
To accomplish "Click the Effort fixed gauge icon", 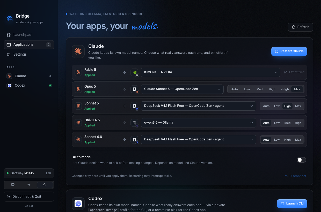I will (x=286, y=72).
